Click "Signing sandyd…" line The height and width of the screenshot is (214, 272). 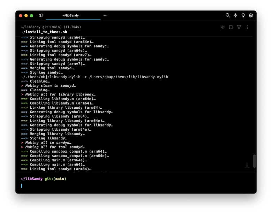click(42, 72)
